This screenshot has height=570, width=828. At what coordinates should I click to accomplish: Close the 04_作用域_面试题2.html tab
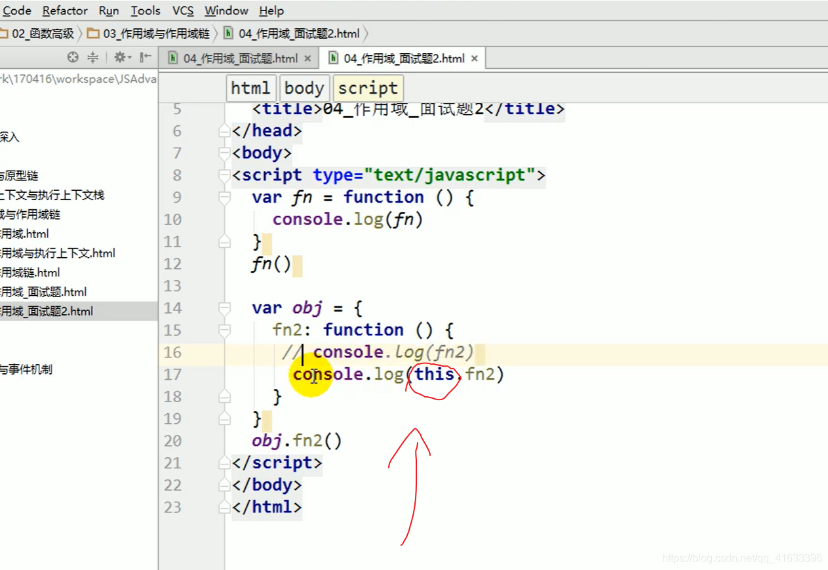click(474, 58)
